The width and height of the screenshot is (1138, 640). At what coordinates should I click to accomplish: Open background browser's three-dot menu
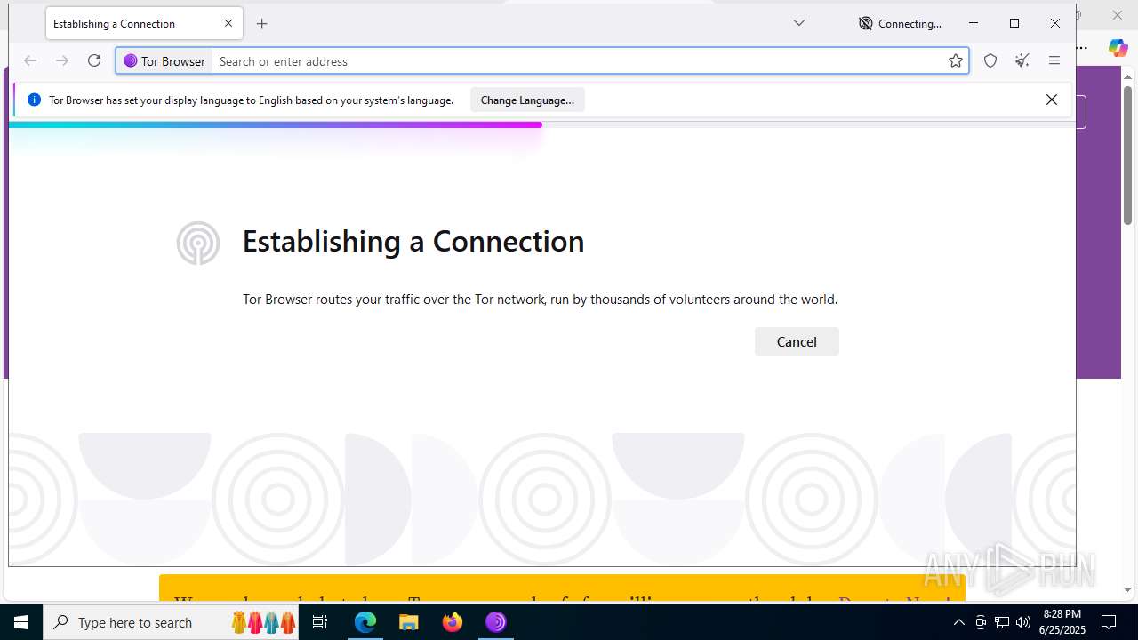coord(1082,48)
